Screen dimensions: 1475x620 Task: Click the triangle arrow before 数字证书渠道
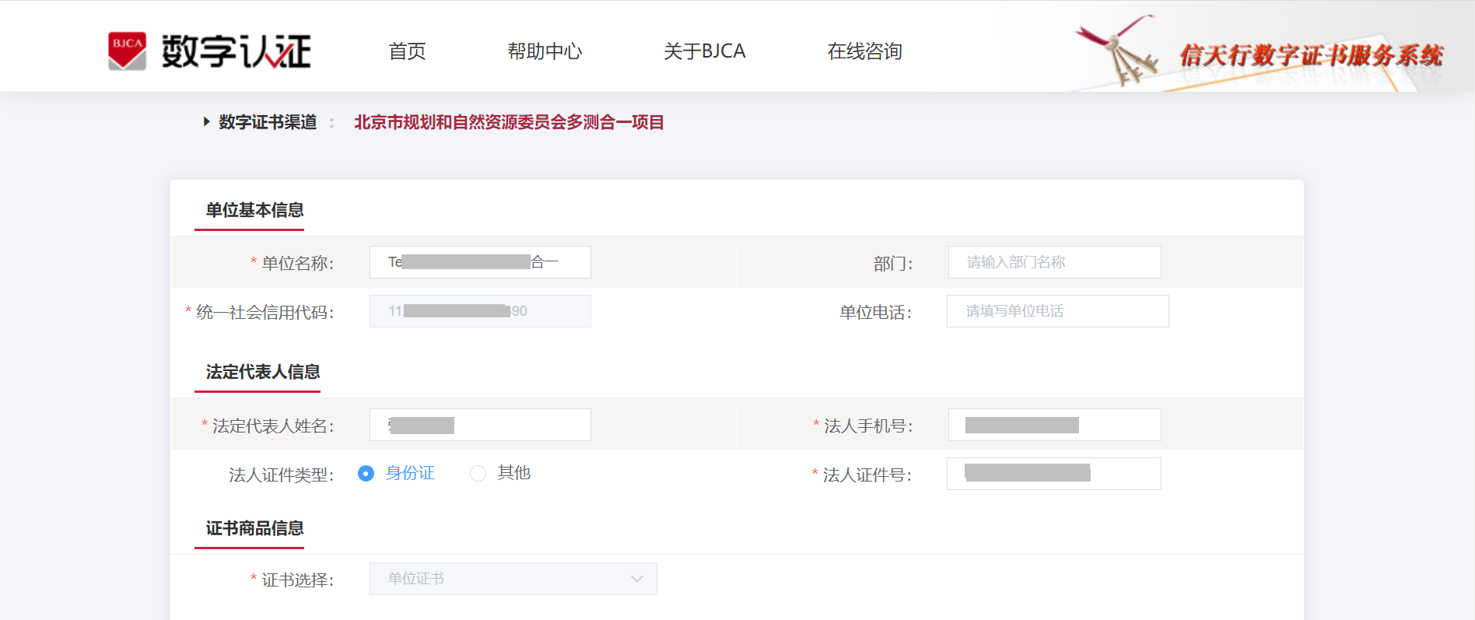tap(206, 121)
